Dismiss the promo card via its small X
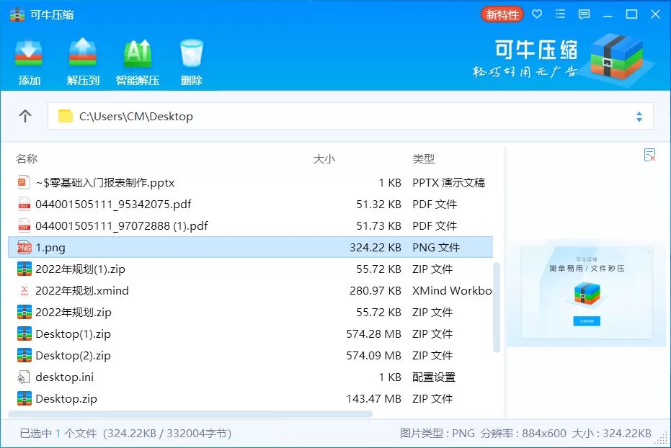Screen dimensions: 671x448 649,250
